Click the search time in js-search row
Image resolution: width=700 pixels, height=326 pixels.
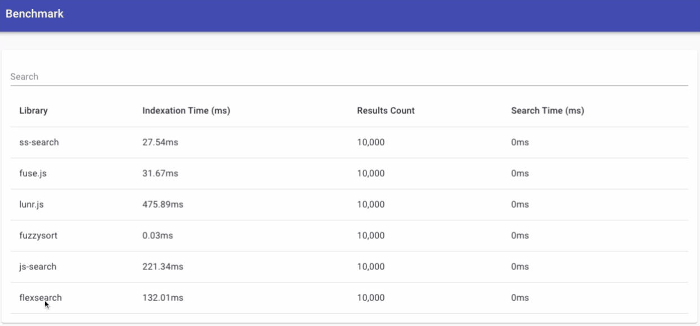pos(520,267)
